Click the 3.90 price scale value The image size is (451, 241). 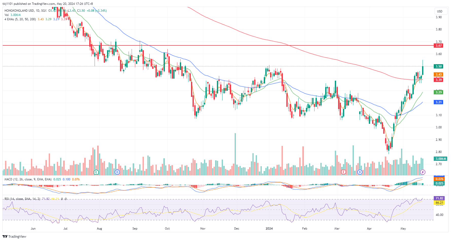click(439, 17)
